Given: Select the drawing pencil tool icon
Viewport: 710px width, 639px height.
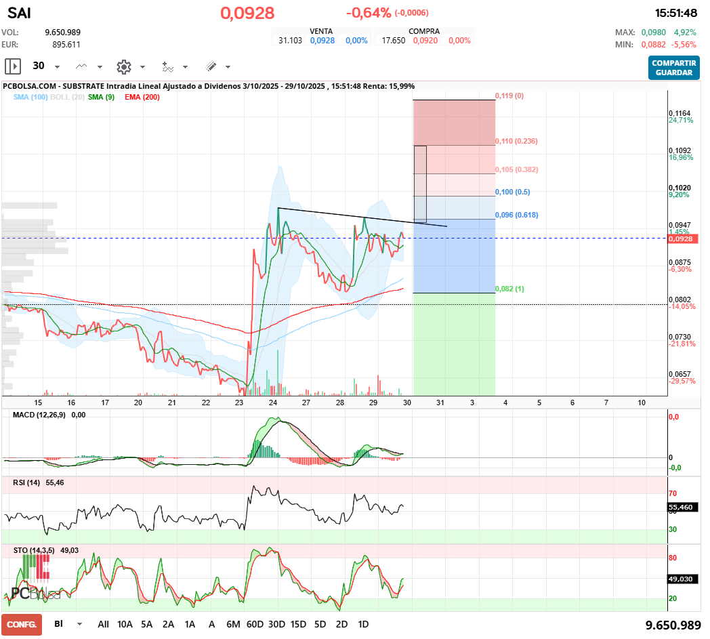Looking at the screenshot, I should [x=211, y=66].
